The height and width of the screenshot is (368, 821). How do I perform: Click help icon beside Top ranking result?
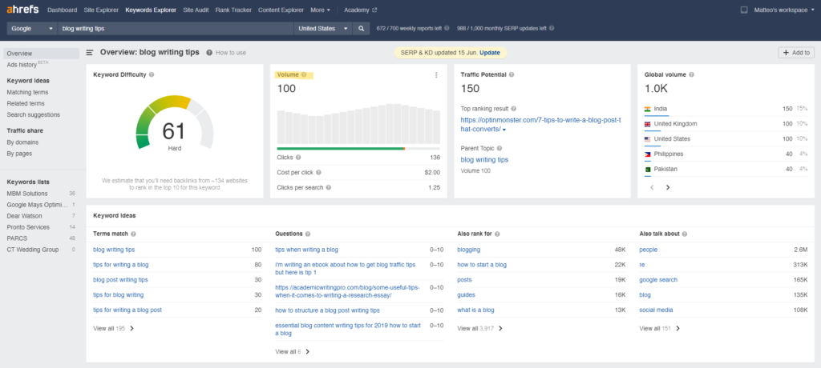[514, 109]
